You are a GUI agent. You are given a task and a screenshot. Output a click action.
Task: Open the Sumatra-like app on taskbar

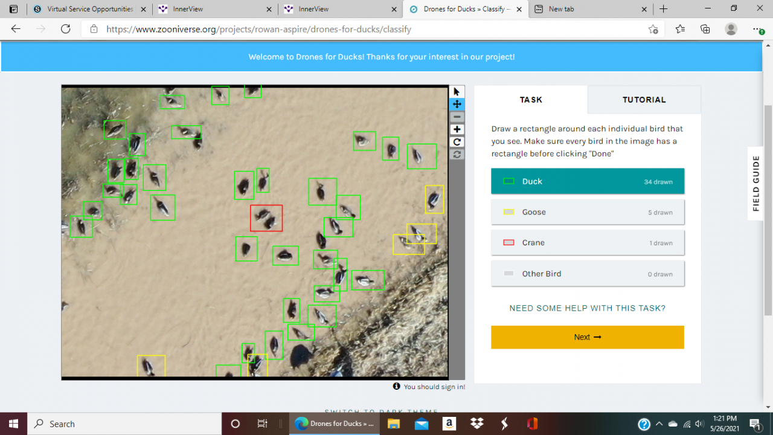pyautogui.click(x=504, y=424)
